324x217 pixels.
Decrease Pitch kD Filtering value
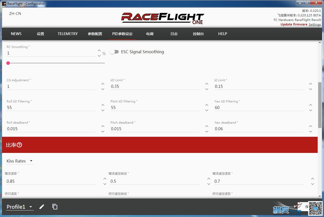(x=207, y=110)
